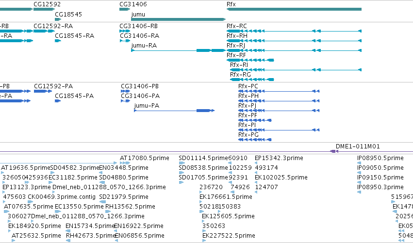Select transcript CG12592-RA
This screenshot has width=413, height=243.
[x=53, y=26]
